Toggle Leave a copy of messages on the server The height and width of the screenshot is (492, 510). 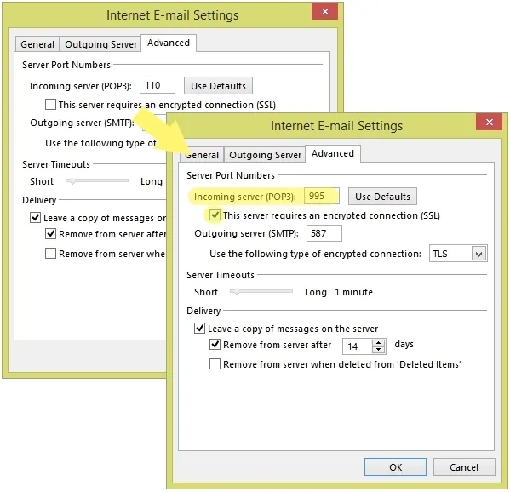tap(199, 328)
